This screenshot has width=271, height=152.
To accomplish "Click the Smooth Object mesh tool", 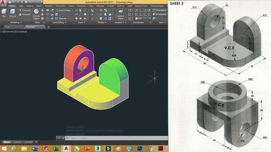I will [x=36, y=14].
